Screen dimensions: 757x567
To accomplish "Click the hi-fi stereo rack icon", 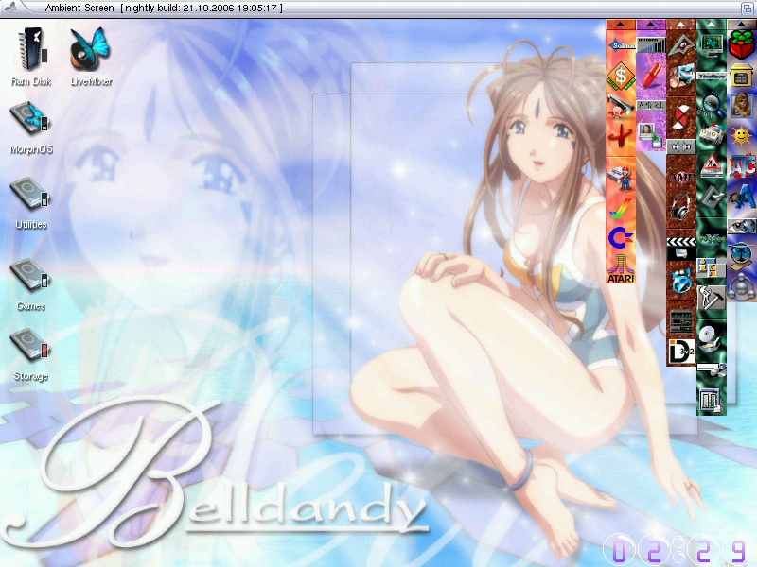I will 681,320.
